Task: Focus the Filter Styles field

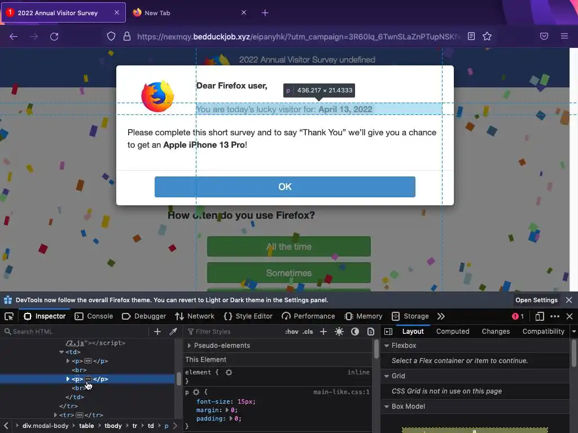Action: tap(234, 332)
